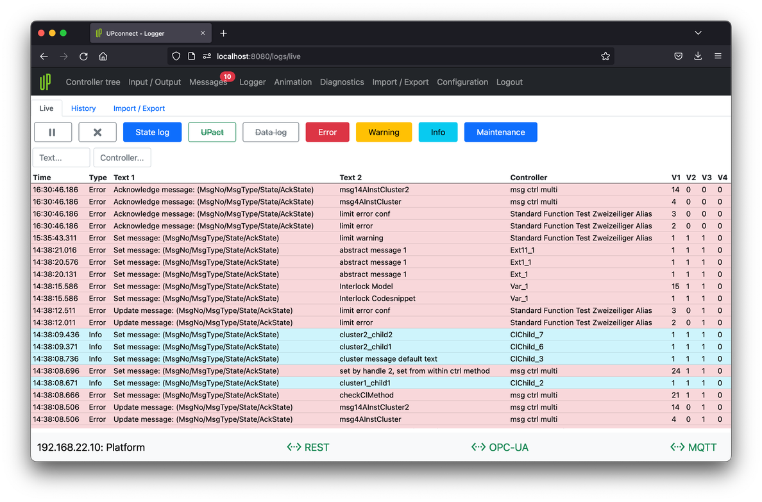Reload the page in browser
The width and height of the screenshot is (762, 502).
[83, 56]
